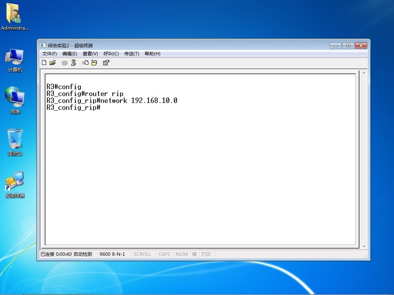
Task: Click the CAPS status indicator
Action: click(164, 254)
